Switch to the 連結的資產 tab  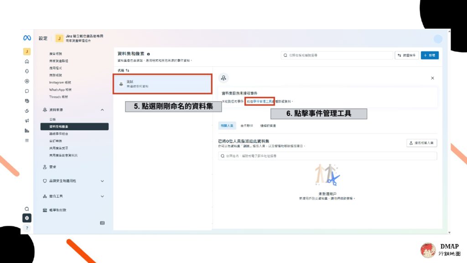268,126
